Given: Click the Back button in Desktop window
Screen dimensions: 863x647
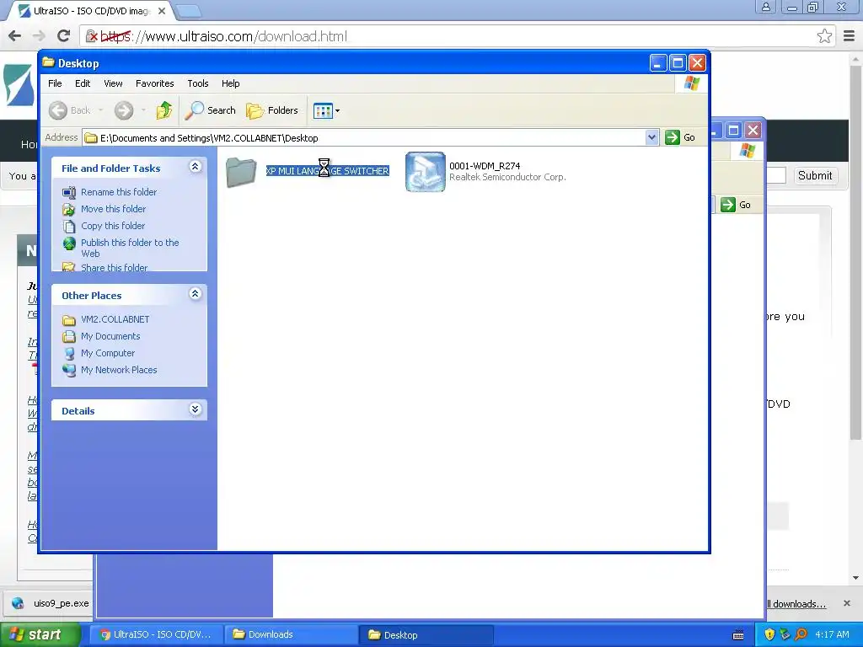Looking at the screenshot, I should [x=70, y=110].
